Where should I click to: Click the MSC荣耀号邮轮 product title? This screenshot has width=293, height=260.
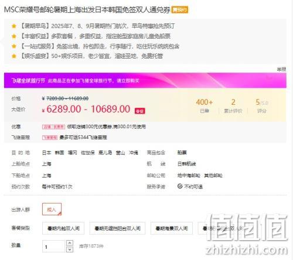point(87,9)
